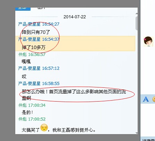Click the chat history scrollbar thumb
The height and width of the screenshot is (141, 155).
click(x=137, y=23)
